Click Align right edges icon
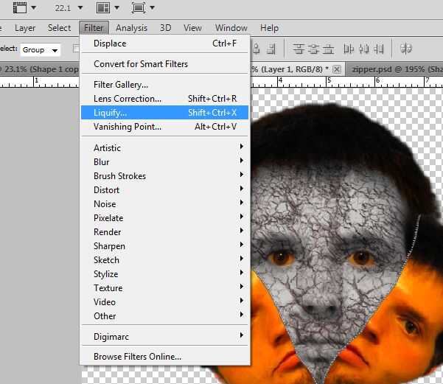Screen dimensions: 443x384 tap(271, 49)
